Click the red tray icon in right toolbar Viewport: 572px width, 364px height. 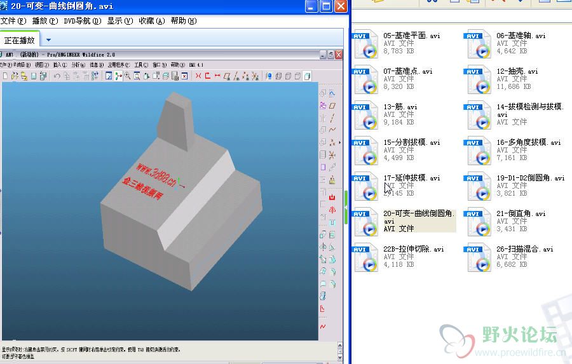[x=332, y=198]
